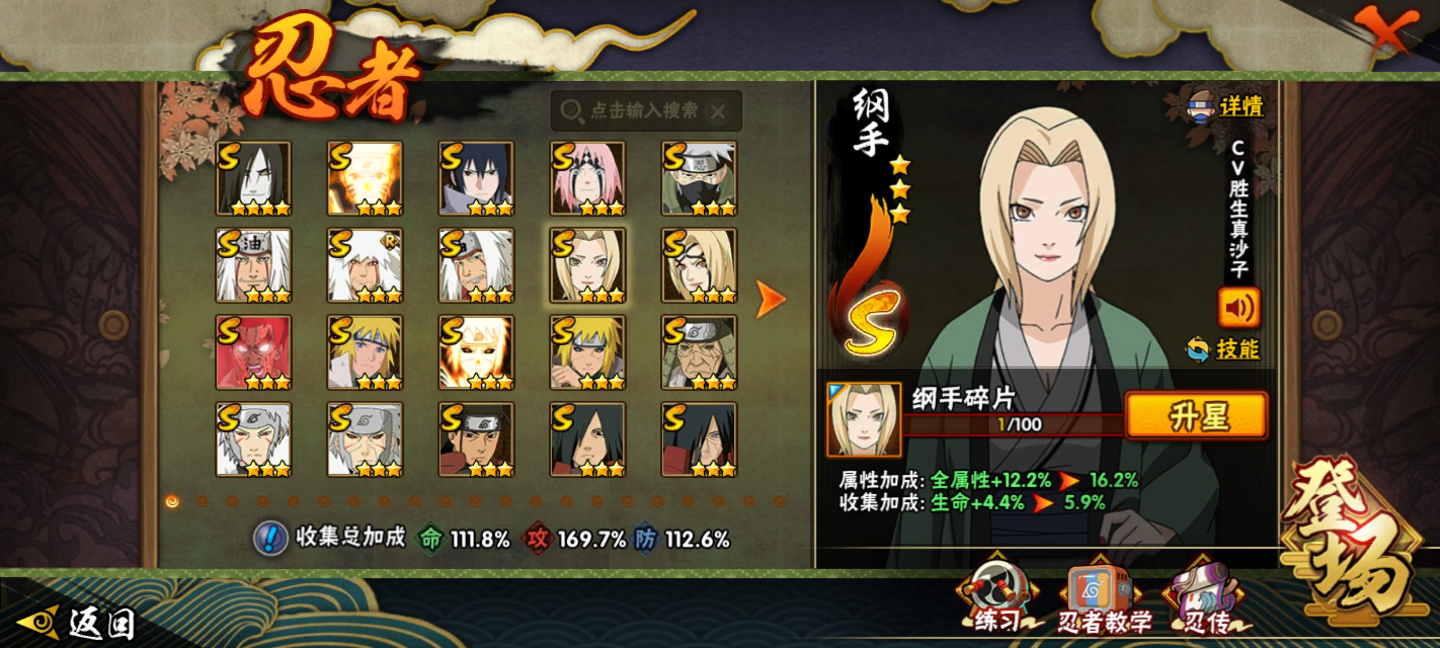
Task: Select the Kakashi ninja portrait
Action: coord(699,178)
